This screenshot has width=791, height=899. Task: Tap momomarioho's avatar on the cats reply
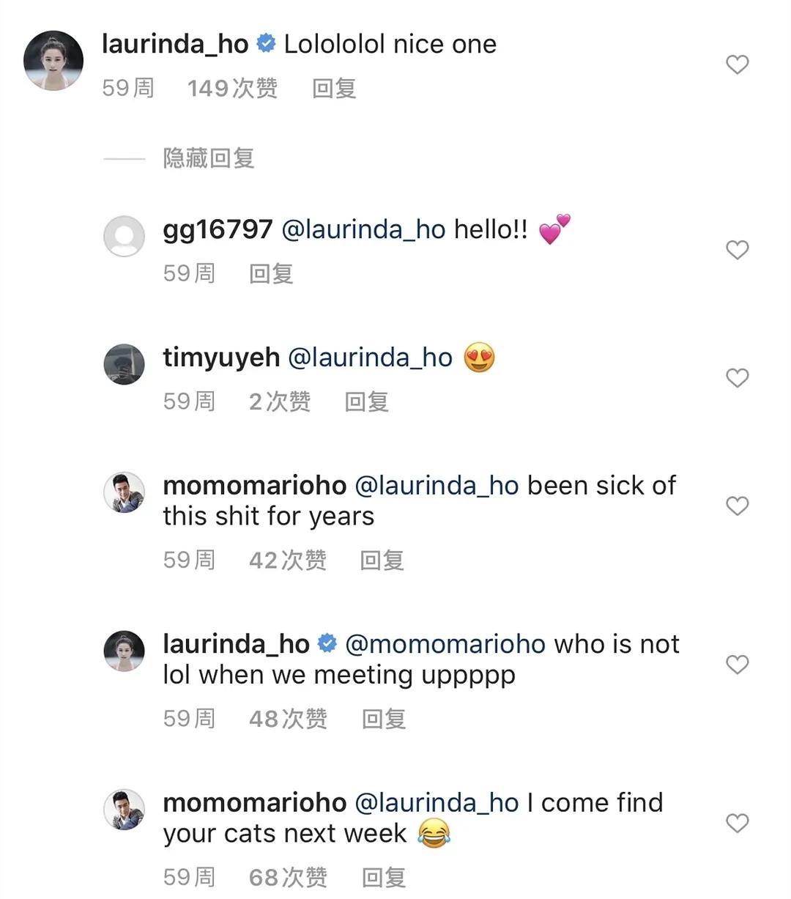(124, 809)
